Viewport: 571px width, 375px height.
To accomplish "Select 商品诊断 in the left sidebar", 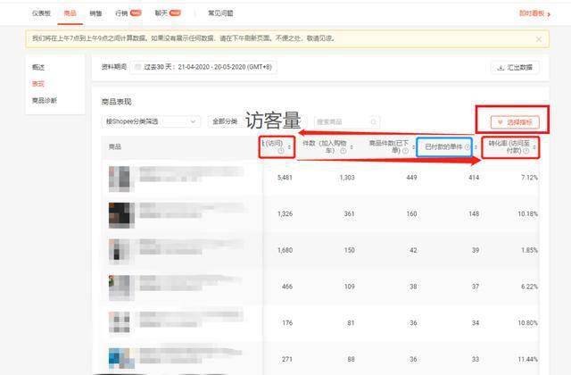I will pos(45,100).
